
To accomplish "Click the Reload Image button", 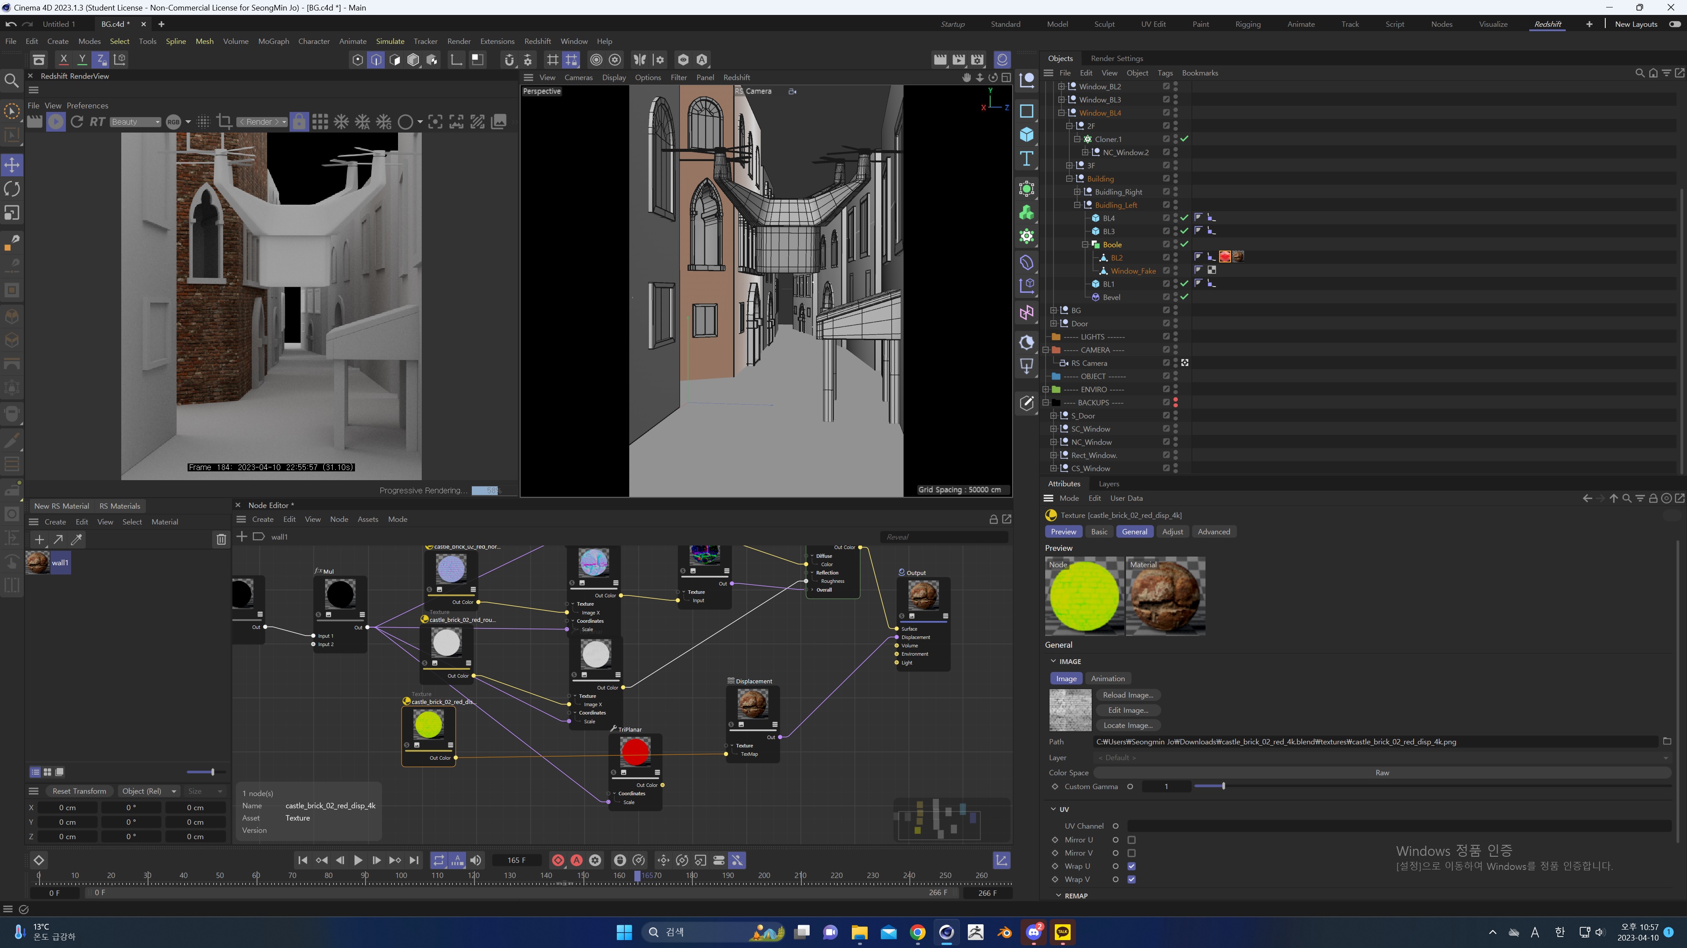I will [x=1128, y=695].
